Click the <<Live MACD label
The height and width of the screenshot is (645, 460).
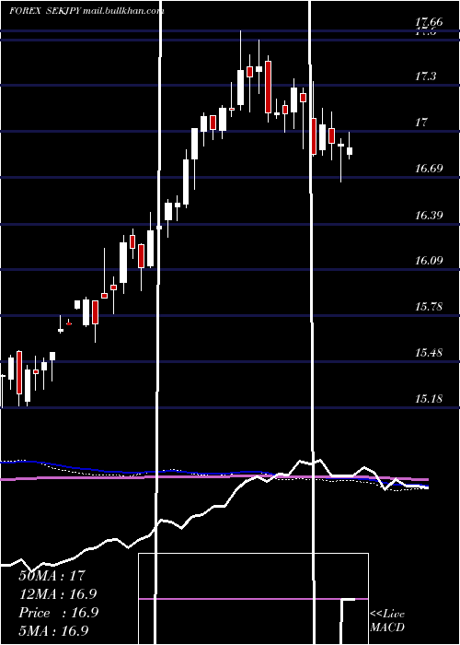tap(387, 621)
